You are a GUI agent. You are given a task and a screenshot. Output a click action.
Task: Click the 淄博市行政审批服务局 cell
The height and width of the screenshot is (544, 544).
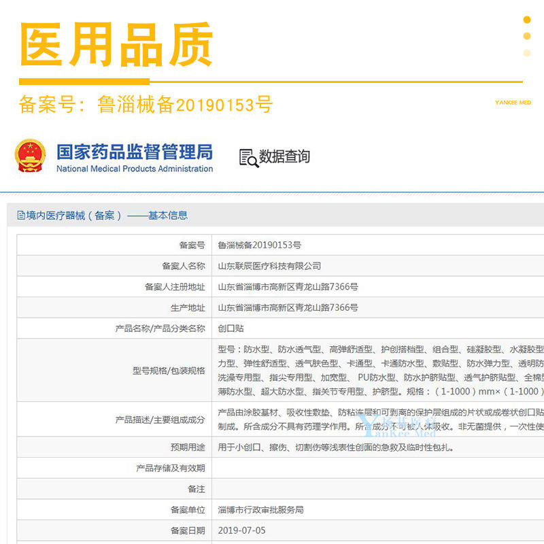(260, 509)
